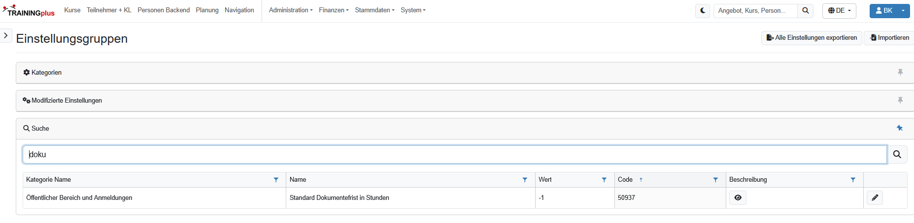Click the global search magnifier button

pos(805,10)
